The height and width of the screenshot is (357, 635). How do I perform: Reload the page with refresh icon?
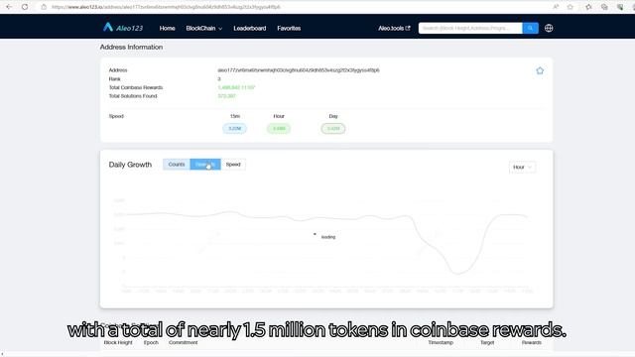tap(25, 7)
